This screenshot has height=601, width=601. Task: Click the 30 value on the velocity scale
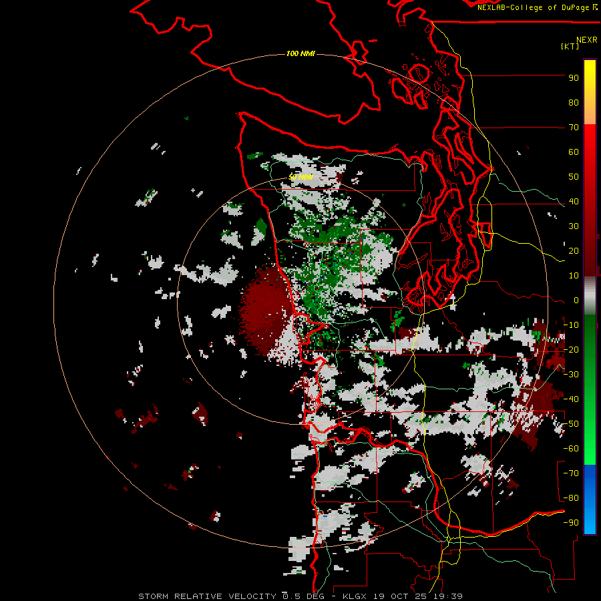[574, 226]
